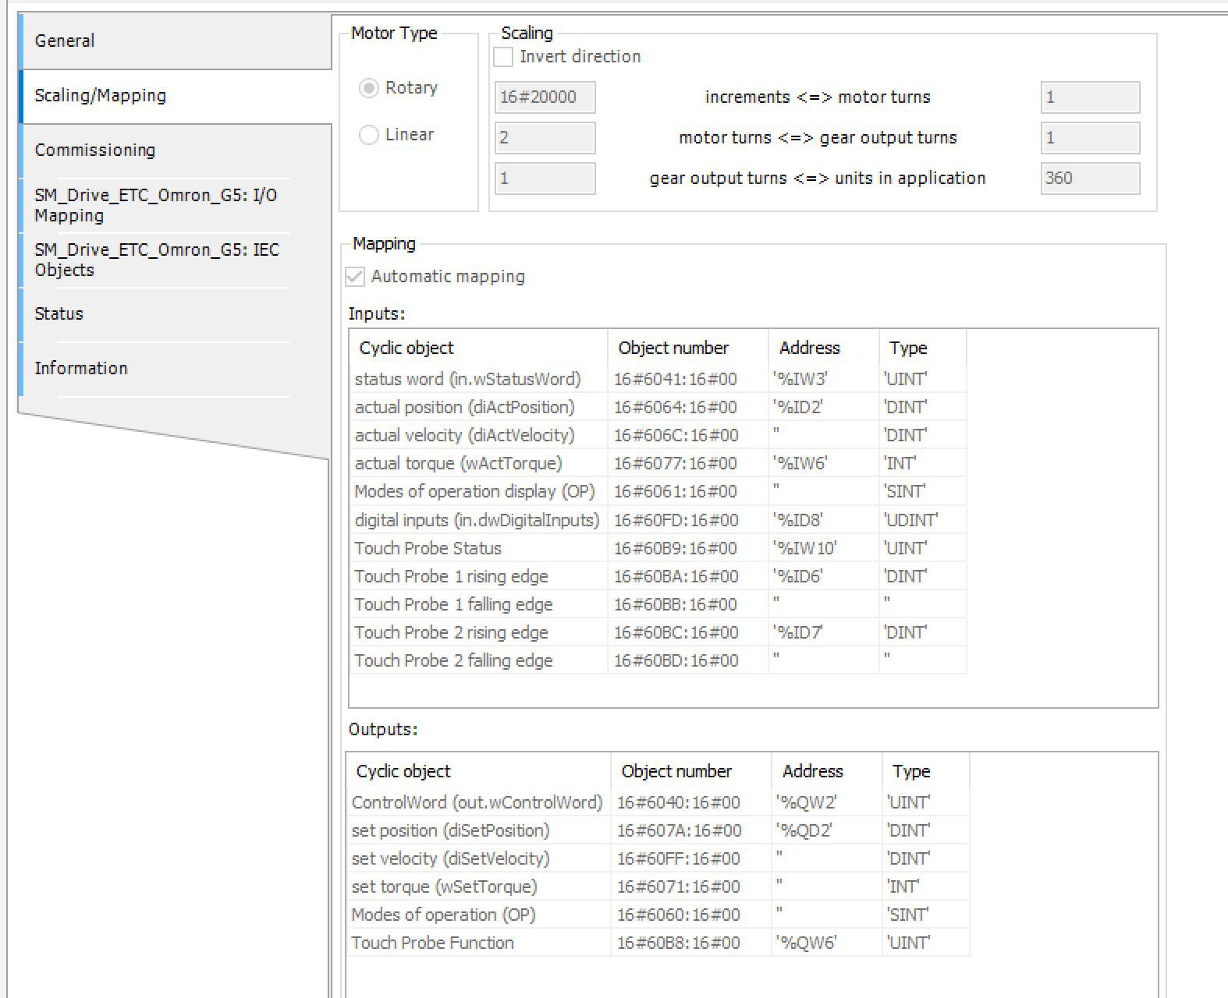Click the increments field showing 16#20000
This screenshot has width=1228, height=998.
545,97
